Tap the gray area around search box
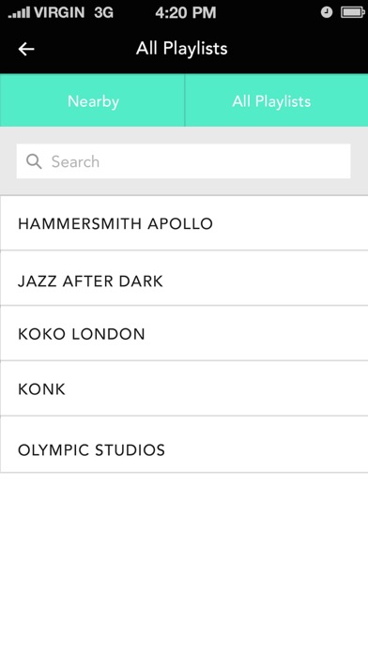Viewport: 368px width, 653px height. (x=183, y=187)
